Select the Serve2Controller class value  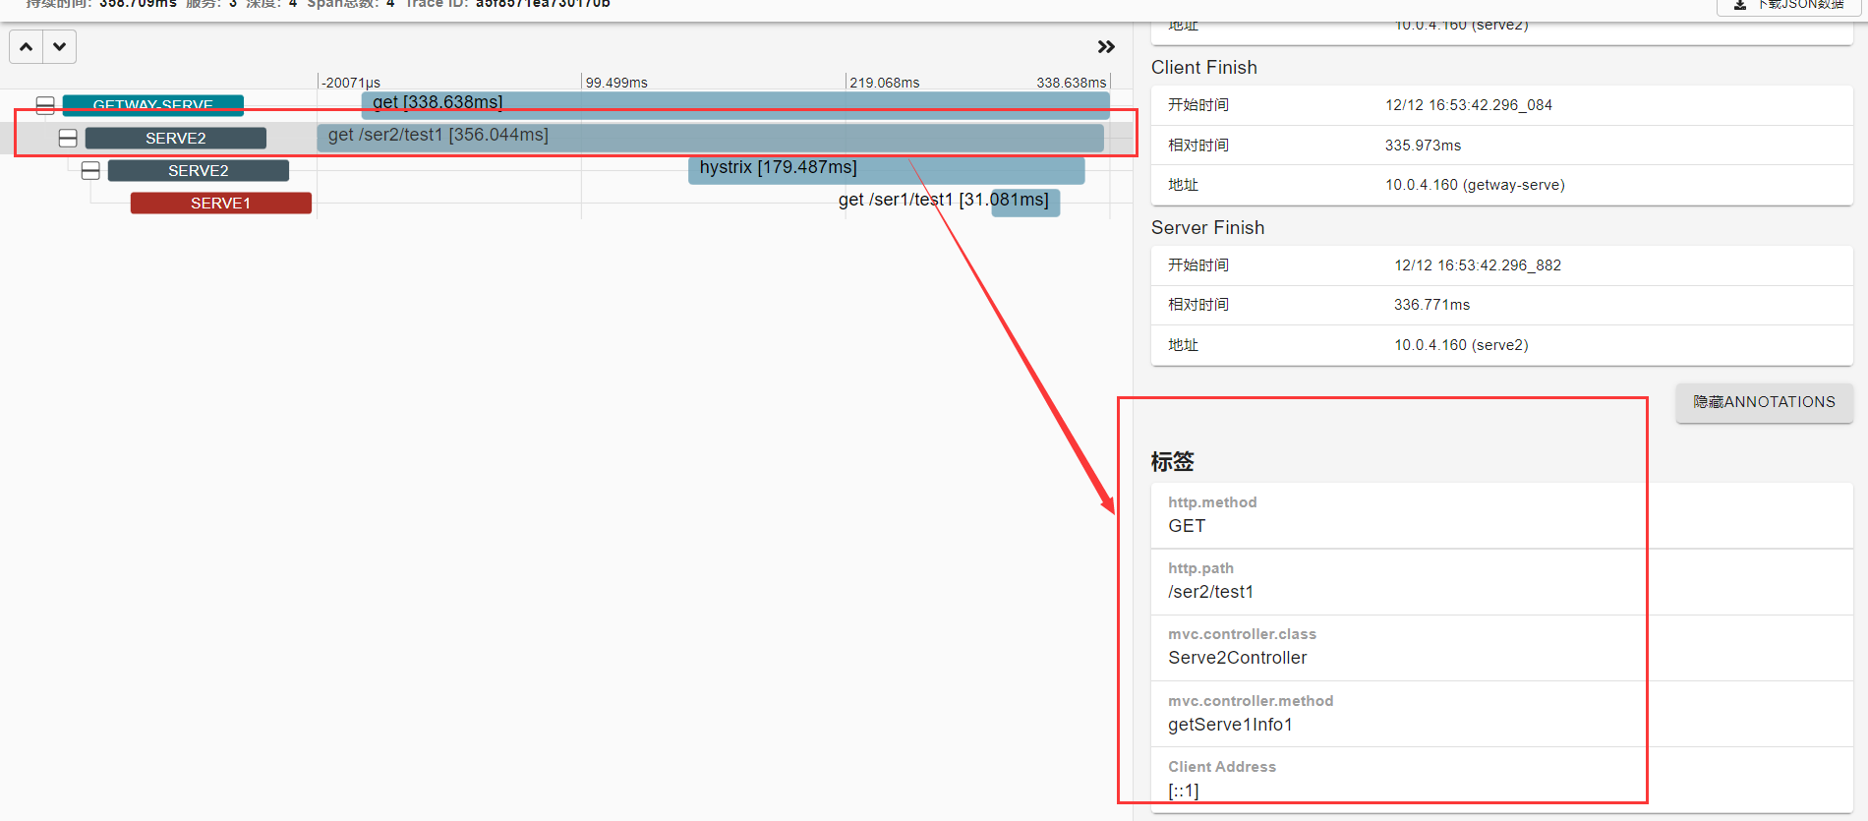[x=1237, y=658]
